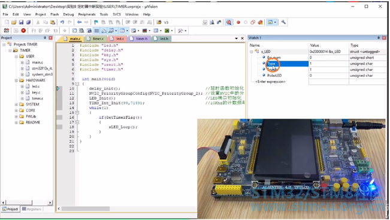This screenshot has width=390, height=220.
Task: Close the active editor tab with X
Action: (242, 38)
